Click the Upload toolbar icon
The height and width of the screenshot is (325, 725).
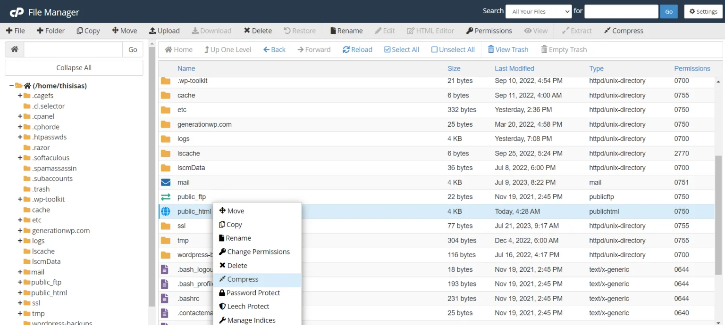point(153,31)
